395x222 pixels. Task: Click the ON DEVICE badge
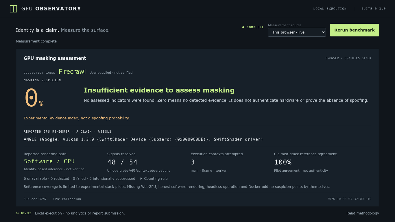click(x=24, y=213)
